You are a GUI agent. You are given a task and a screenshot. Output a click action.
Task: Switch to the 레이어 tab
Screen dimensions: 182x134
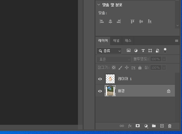pos(103,41)
